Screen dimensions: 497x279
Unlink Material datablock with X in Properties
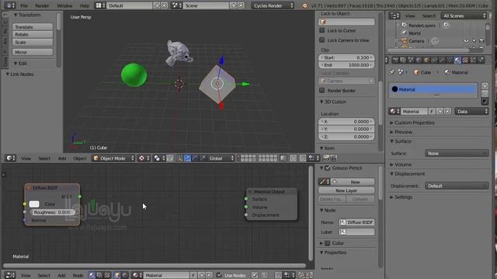[447, 112]
